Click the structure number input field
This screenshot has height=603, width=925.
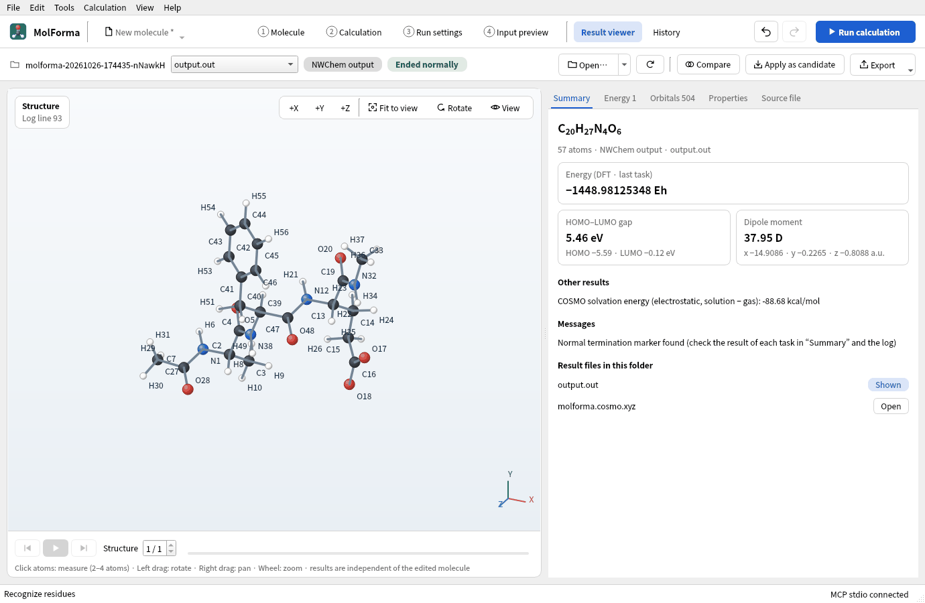click(x=156, y=548)
